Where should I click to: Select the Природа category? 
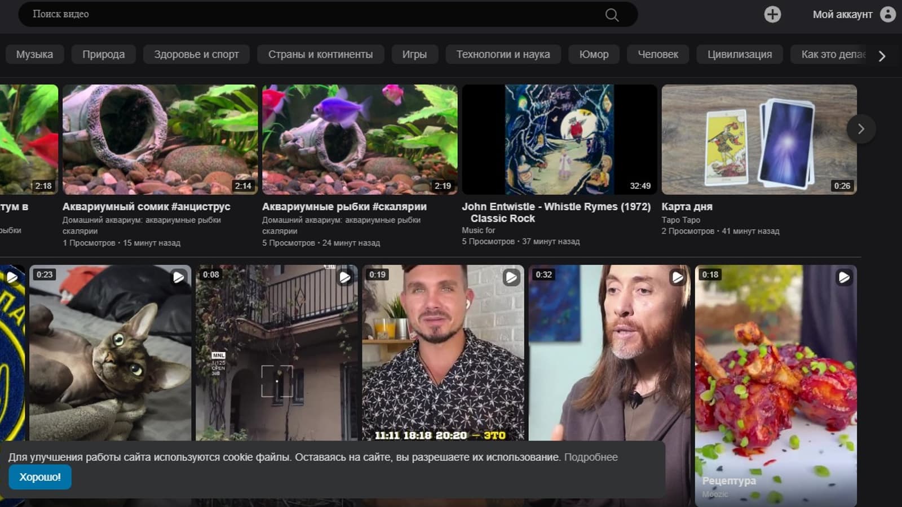point(104,55)
